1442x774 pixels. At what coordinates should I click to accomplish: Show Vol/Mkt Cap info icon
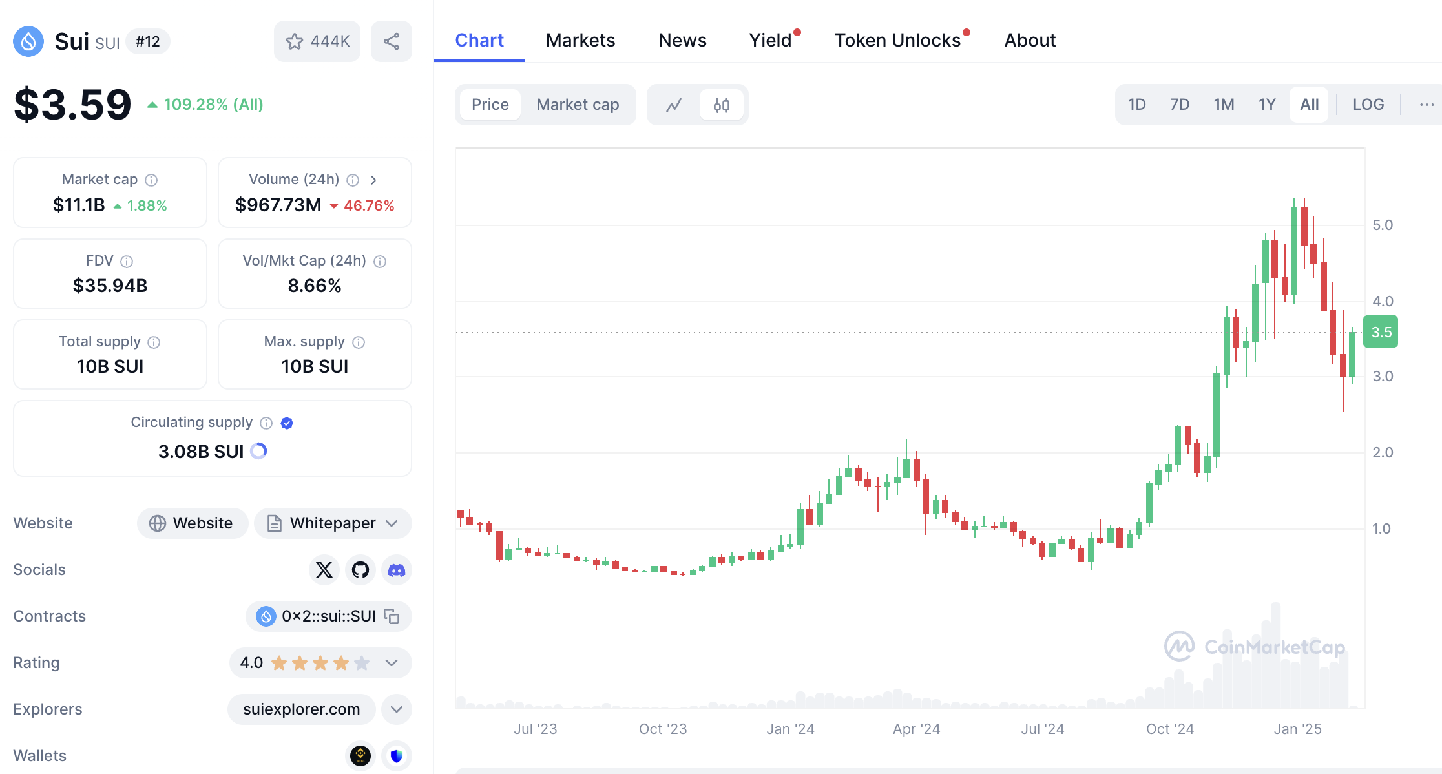tap(380, 262)
